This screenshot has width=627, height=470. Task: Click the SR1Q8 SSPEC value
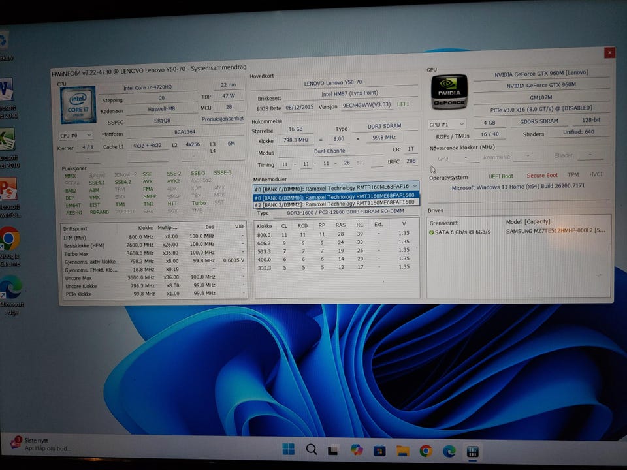(162, 120)
